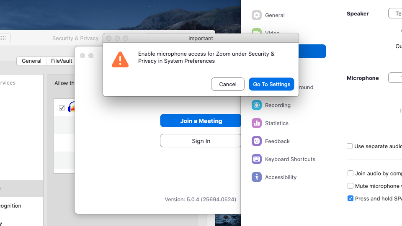Open General settings in Zoom sidebar
402x226 pixels.
tap(268, 15)
